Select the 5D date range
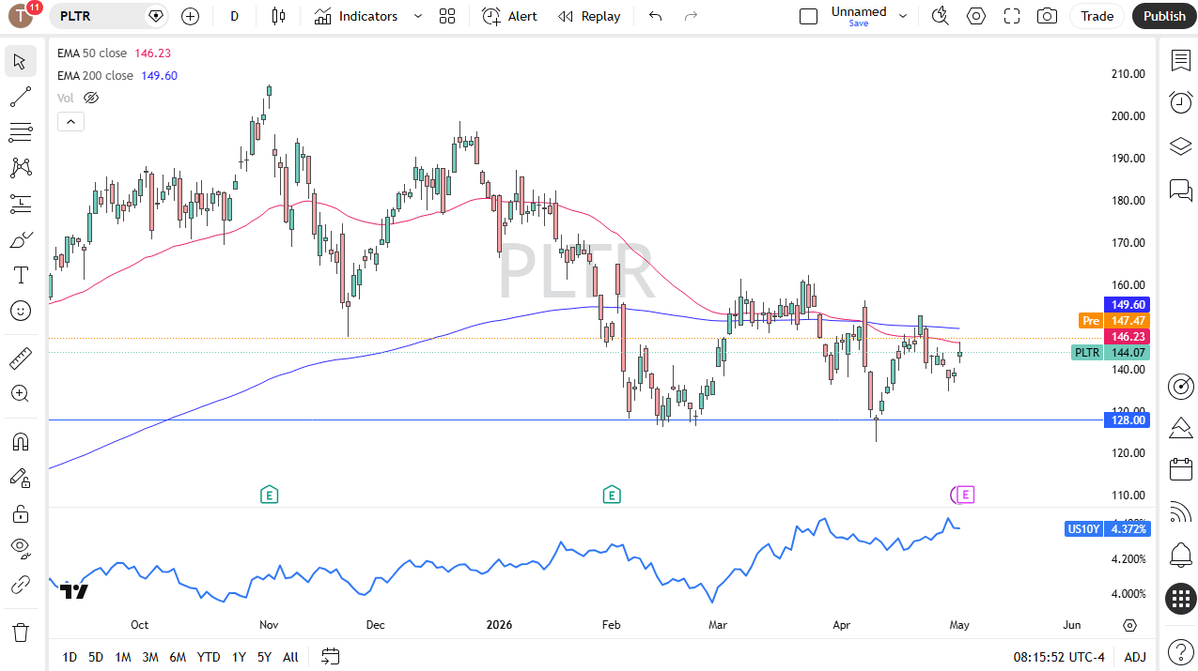Image resolution: width=1198 pixels, height=671 pixels. pyautogui.click(x=96, y=657)
